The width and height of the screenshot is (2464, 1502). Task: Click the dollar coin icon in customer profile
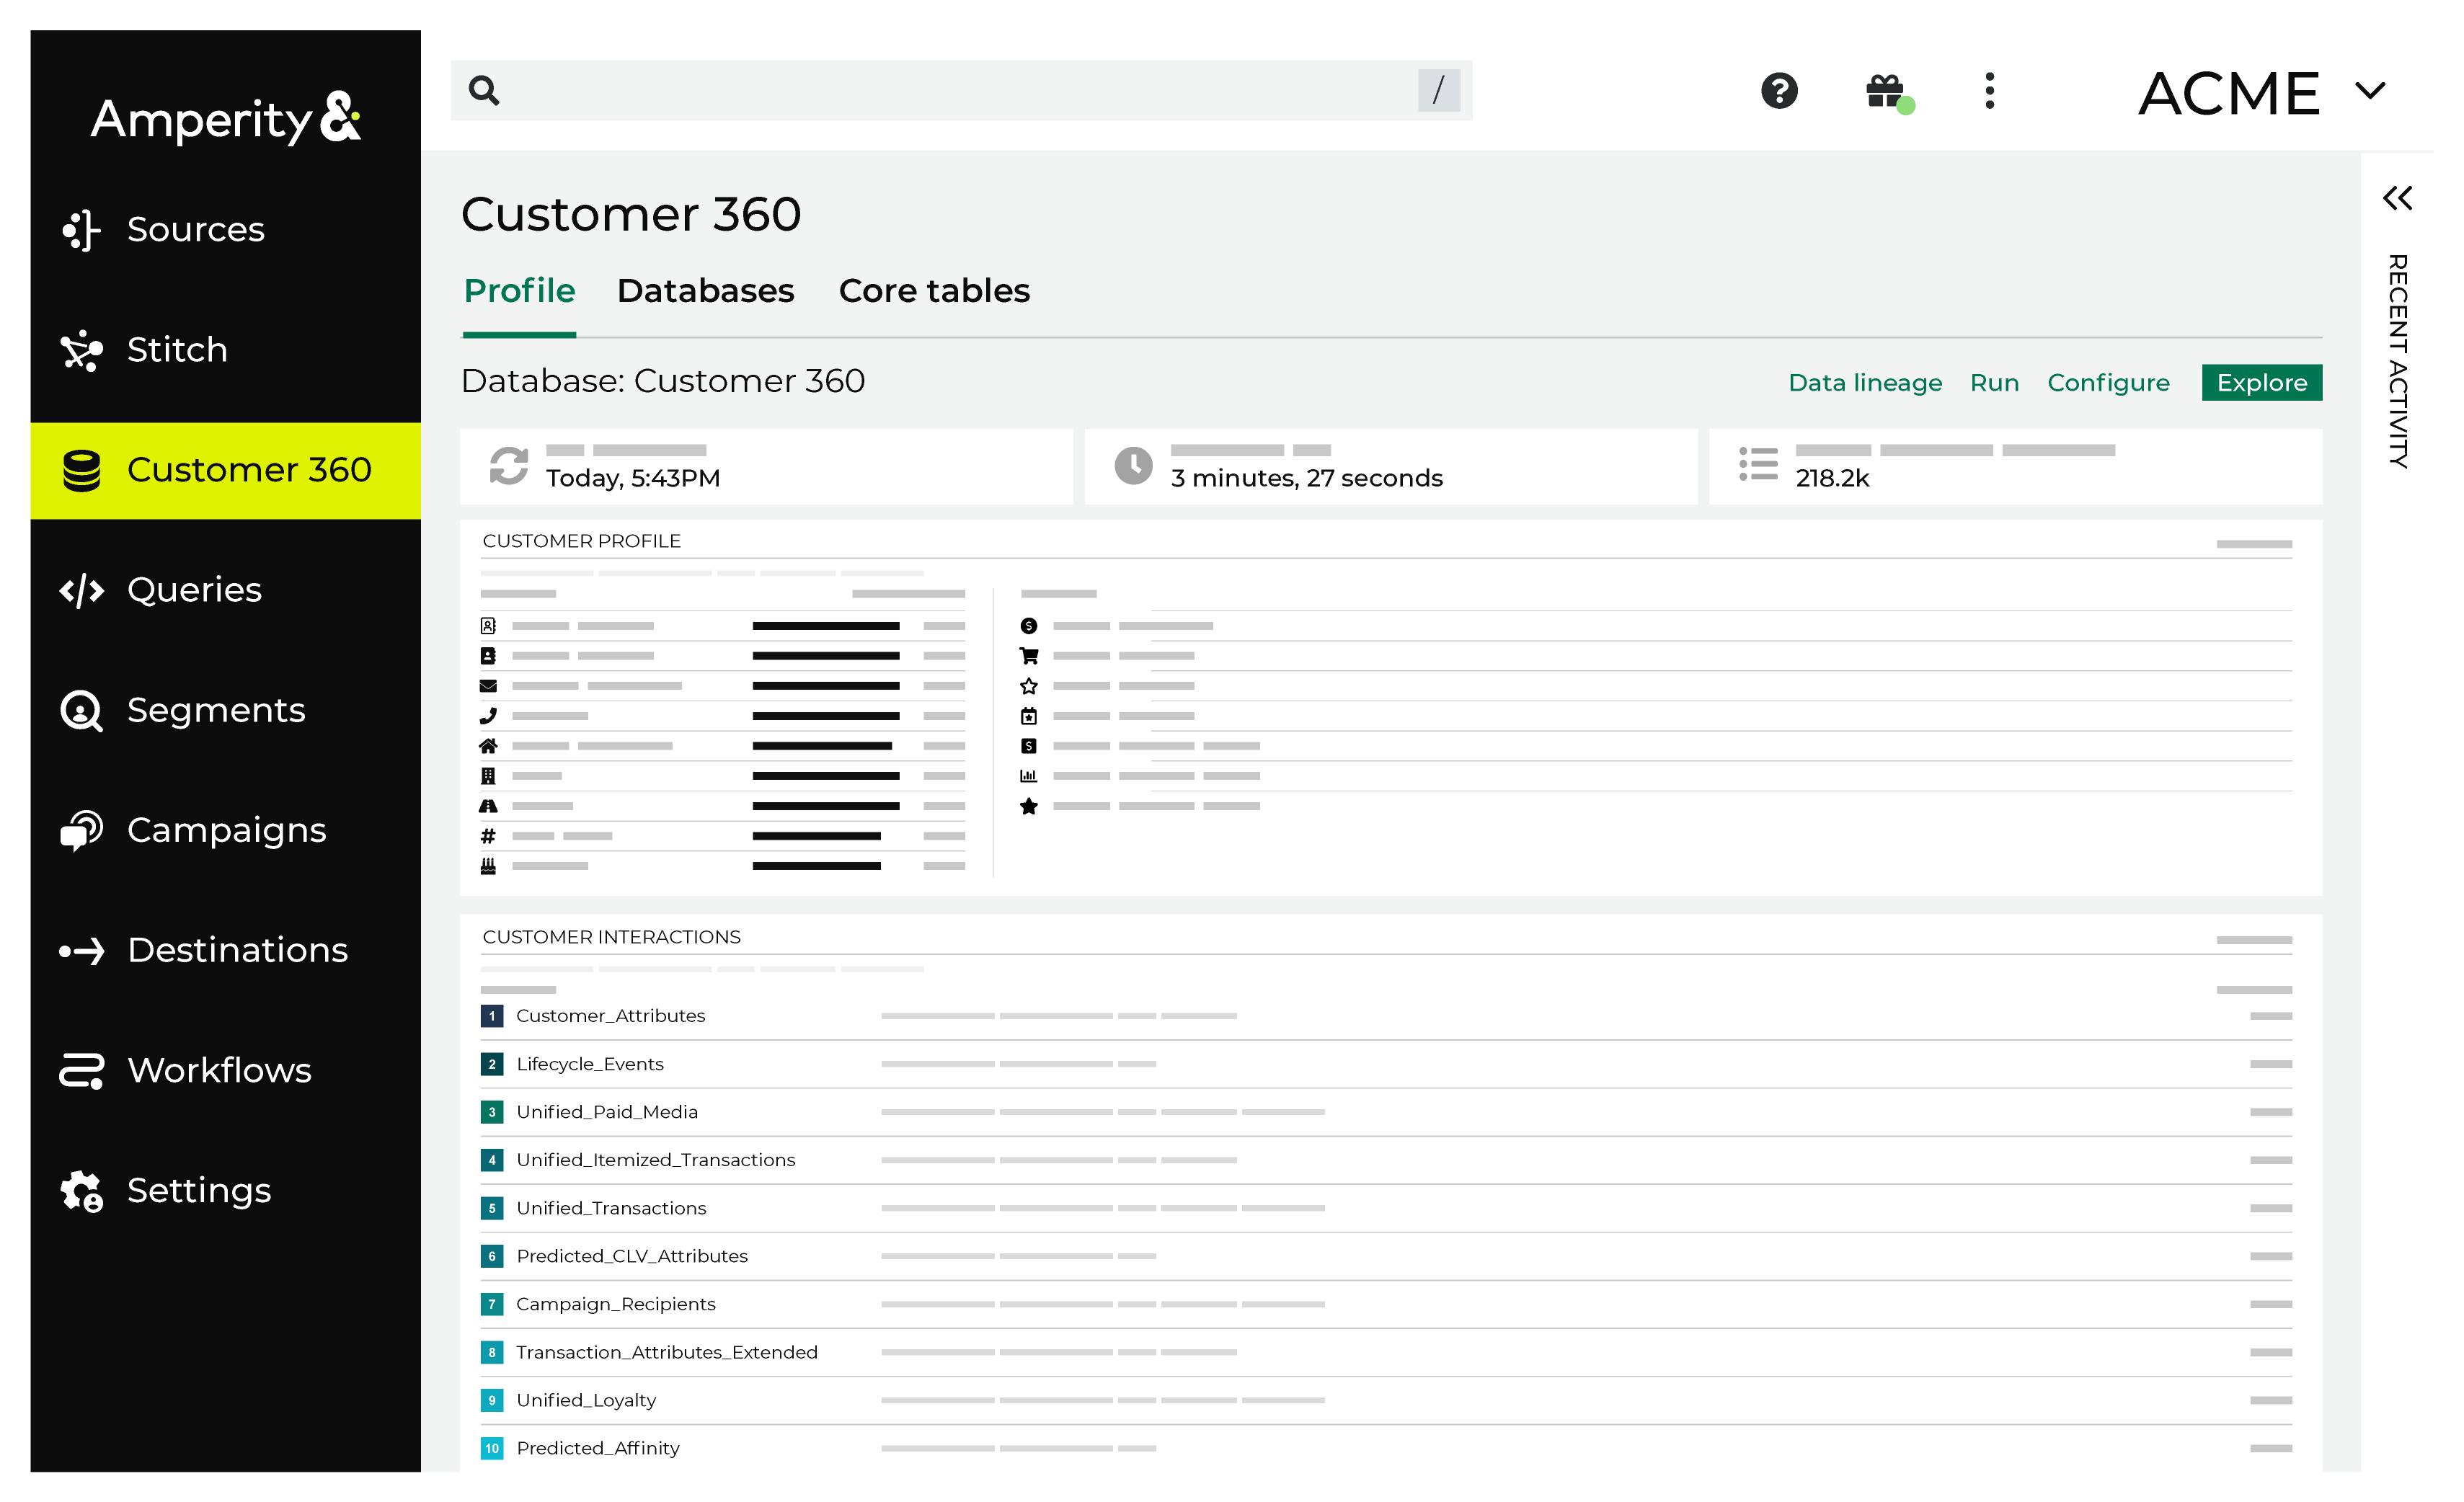pyautogui.click(x=1028, y=626)
